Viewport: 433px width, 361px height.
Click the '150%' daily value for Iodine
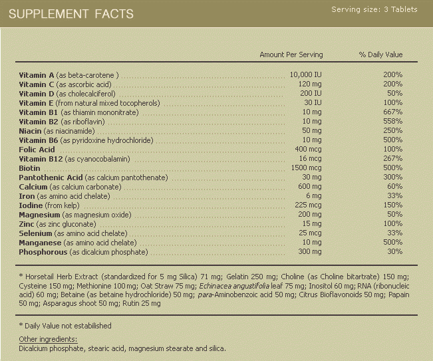click(x=392, y=205)
